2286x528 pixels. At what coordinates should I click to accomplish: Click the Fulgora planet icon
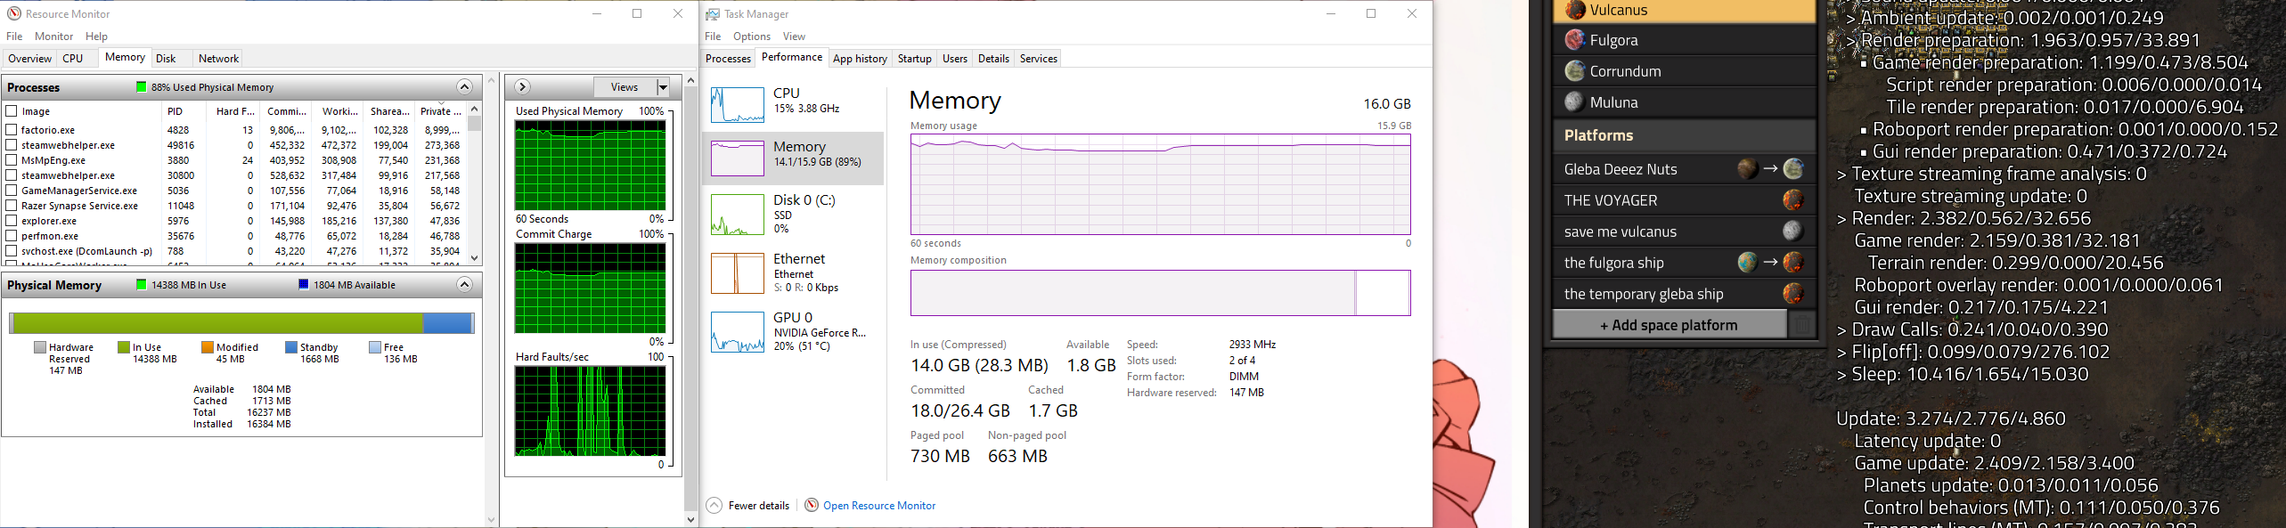point(1575,40)
